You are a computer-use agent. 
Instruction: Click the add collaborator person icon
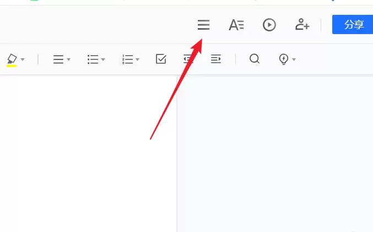pyautogui.click(x=302, y=24)
